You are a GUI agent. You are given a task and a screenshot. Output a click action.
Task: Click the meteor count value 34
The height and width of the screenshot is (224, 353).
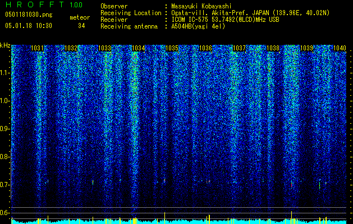(81, 26)
